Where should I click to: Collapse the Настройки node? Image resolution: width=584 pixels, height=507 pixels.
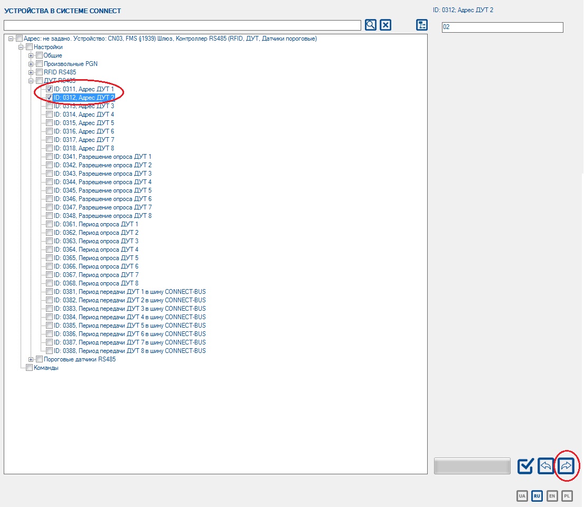21,47
